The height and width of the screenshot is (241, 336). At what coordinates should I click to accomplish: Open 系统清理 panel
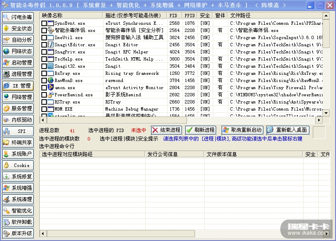click(18, 199)
